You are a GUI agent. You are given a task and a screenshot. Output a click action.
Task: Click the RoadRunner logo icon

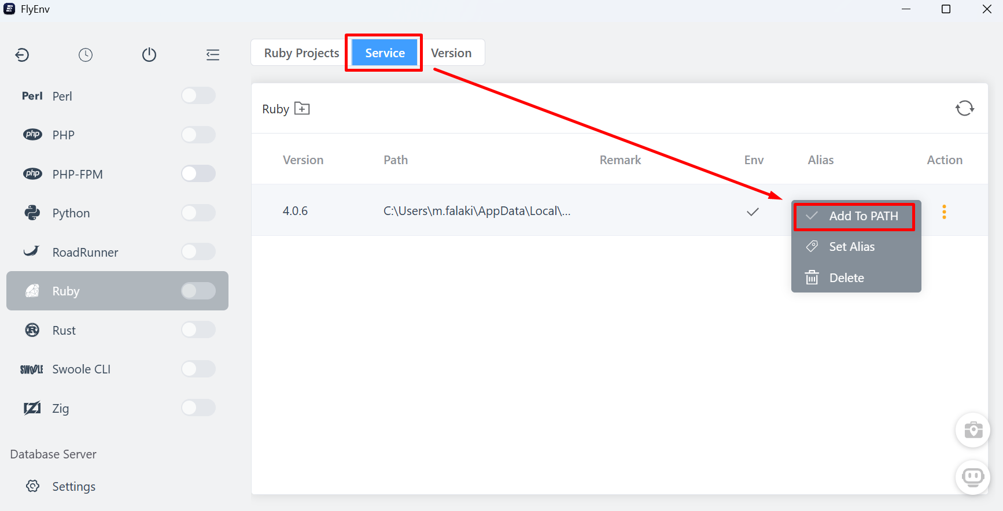(31, 251)
